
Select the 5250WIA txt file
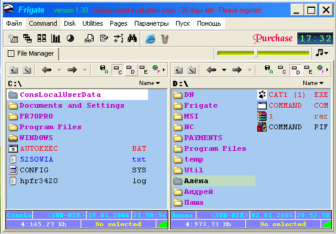pos(78,159)
